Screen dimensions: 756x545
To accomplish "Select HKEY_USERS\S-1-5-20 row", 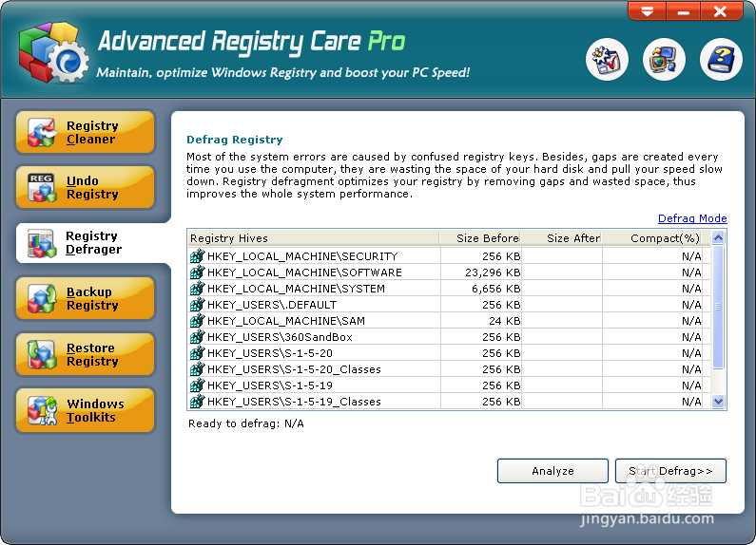I will coord(449,353).
